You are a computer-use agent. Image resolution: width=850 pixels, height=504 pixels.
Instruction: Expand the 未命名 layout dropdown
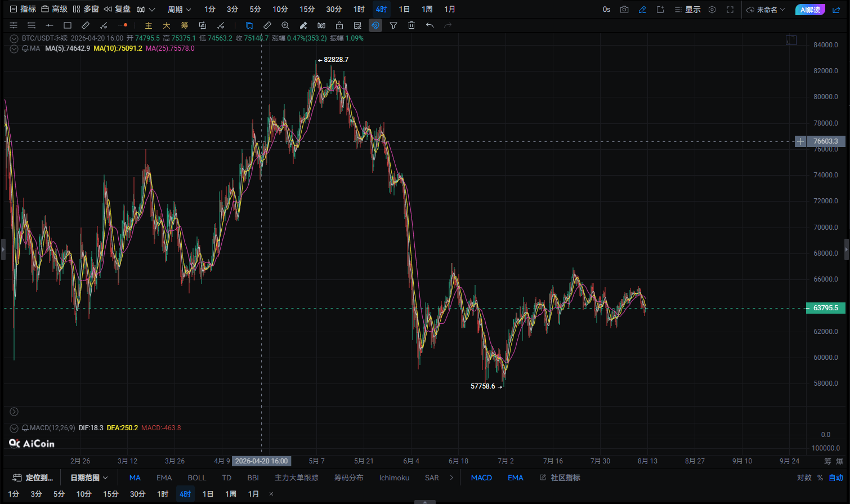click(766, 10)
